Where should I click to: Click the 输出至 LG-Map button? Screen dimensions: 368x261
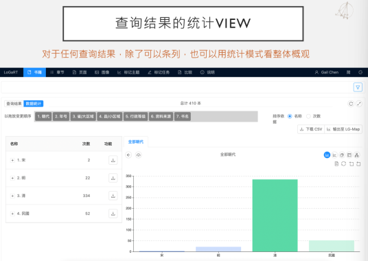click(x=343, y=129)
